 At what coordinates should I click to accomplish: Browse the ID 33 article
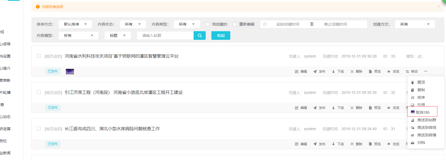click(x=393, y=72)
